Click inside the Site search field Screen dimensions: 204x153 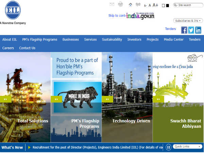point(190,5)
